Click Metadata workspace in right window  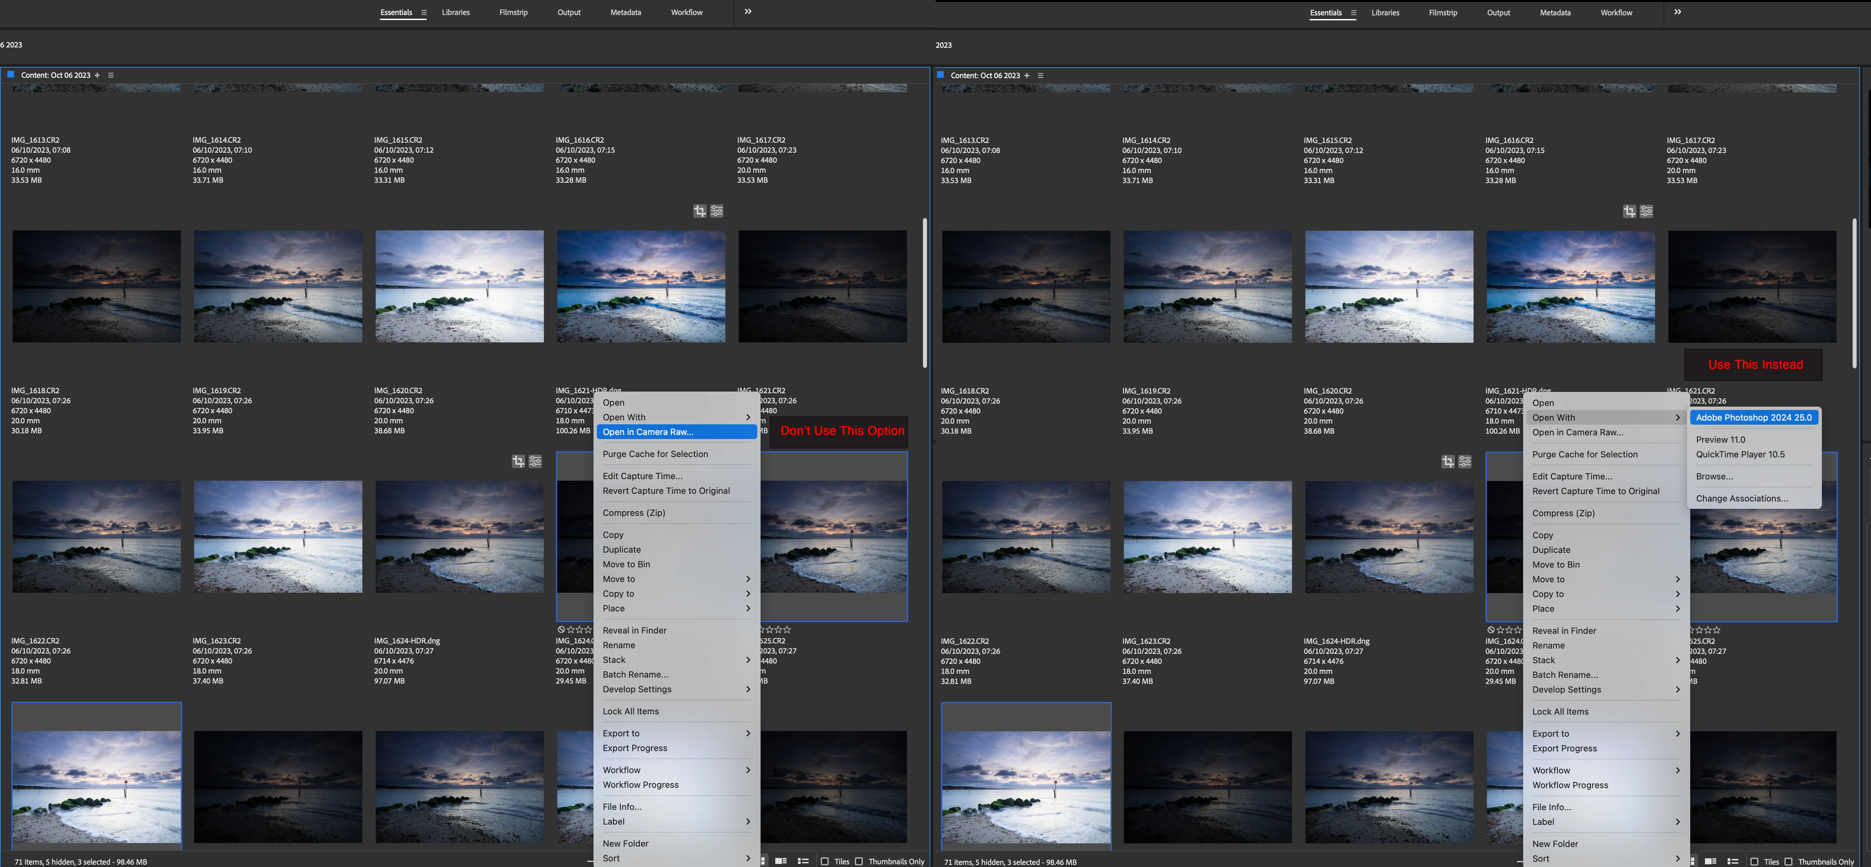tap(1555, 12)
